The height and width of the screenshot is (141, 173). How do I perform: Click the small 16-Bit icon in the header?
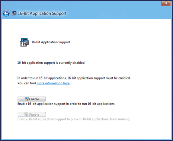(x=14, y=13)
